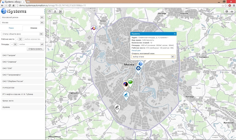Viewport: 236px width, 140px height.
Task: Open the 'Москва' city dropdown
Action: [23, 23]
